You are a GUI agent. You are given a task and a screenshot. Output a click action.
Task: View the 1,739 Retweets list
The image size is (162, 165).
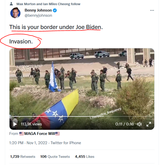click(23, 157)
